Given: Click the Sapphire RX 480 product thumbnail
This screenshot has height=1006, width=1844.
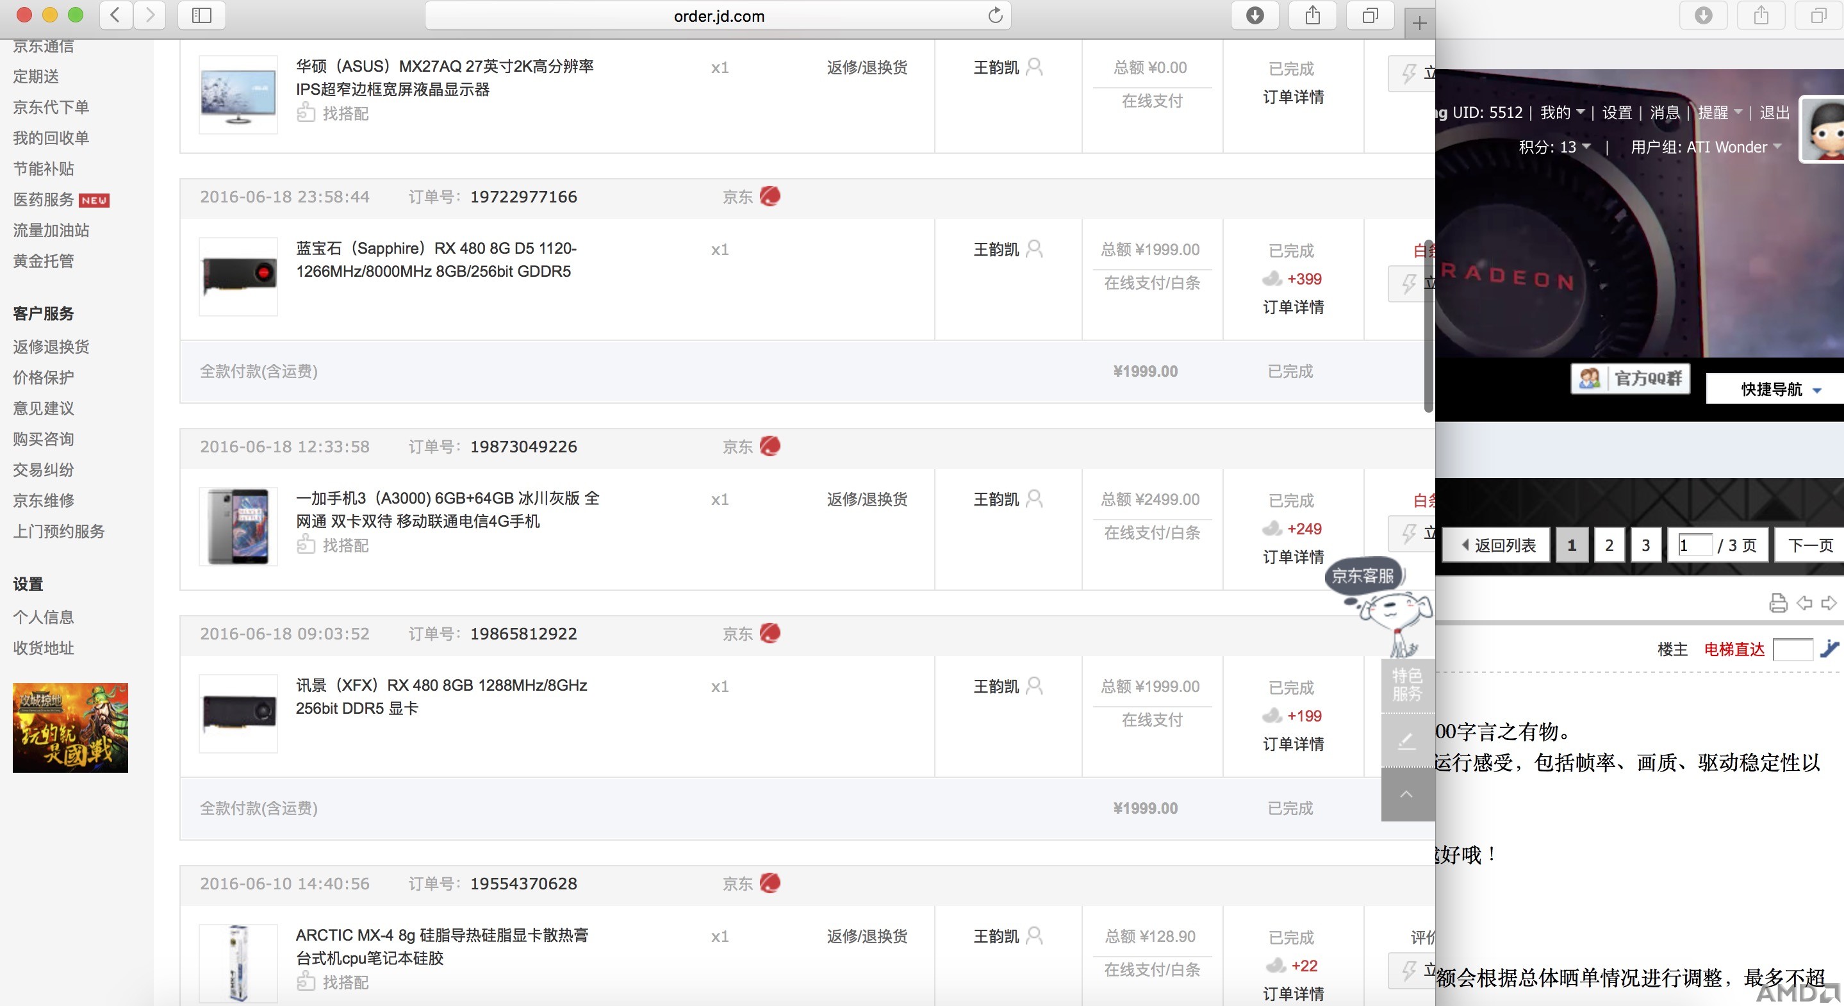Looking at the screenshot, I should (238, 276).
